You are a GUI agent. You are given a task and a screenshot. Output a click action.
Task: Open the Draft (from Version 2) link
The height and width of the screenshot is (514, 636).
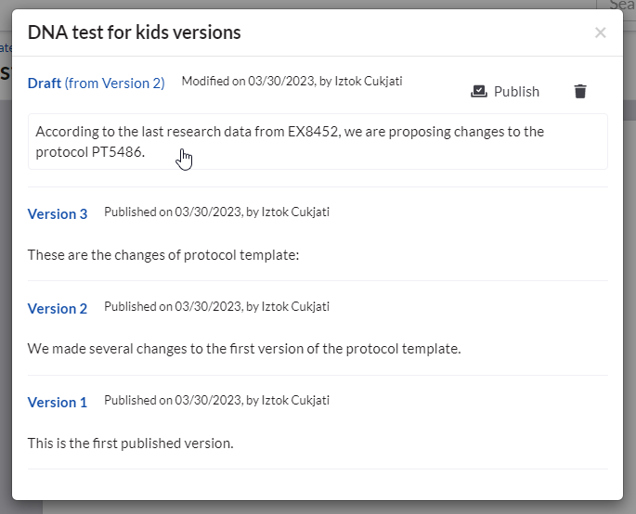pos(97,84)
